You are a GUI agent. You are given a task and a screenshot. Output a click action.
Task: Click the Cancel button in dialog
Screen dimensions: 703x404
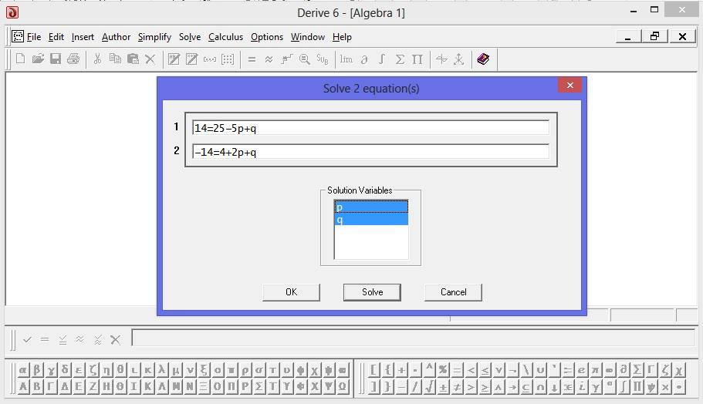point(453,292)
